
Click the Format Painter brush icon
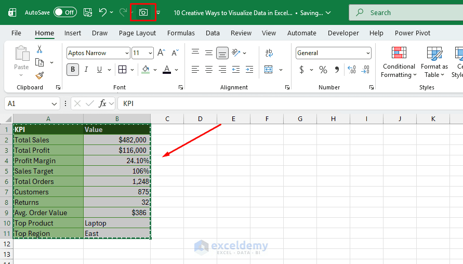pyautogui.click(x=39, y=76)
